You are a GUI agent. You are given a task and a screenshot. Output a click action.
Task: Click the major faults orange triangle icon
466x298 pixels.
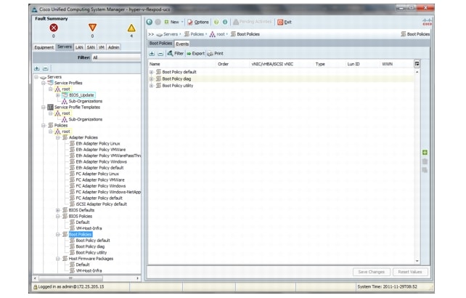[x=93, y=28]
